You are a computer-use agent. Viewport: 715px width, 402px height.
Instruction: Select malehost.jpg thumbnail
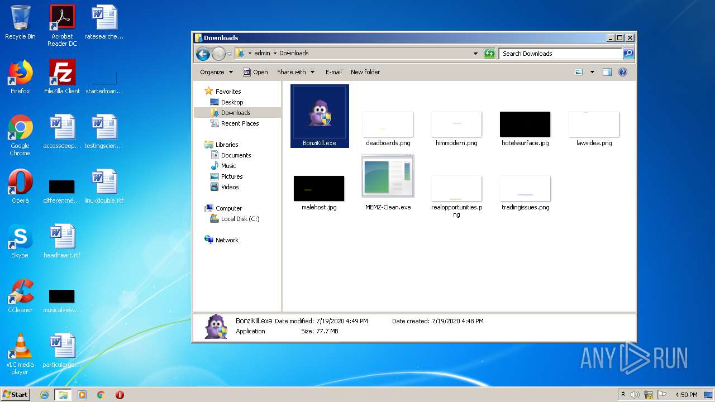(319, 193)
